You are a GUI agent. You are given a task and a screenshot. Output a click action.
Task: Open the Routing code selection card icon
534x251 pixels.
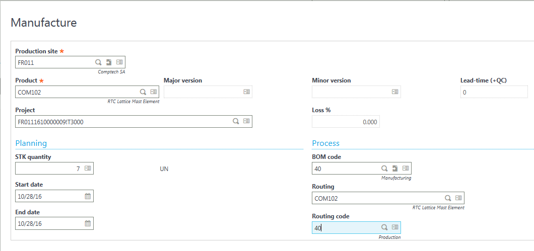coord(395,227)
